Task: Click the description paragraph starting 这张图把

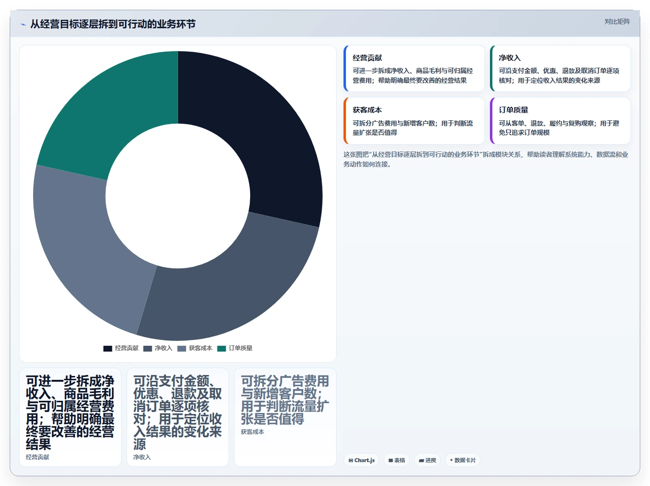Action: [487, 159]
